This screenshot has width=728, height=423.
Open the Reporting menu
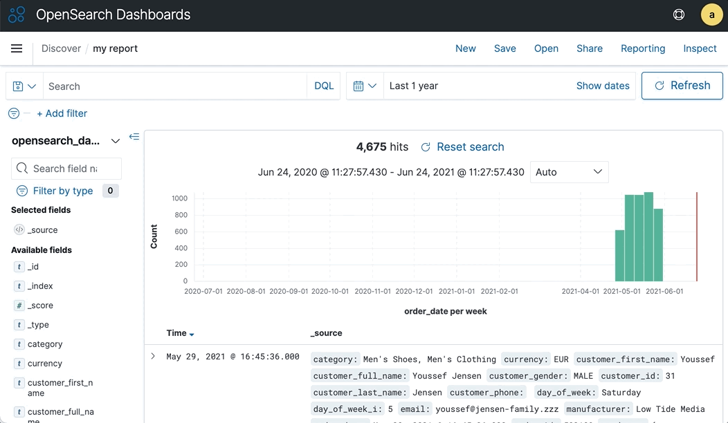pyautogui.click(x=643, y=48)
